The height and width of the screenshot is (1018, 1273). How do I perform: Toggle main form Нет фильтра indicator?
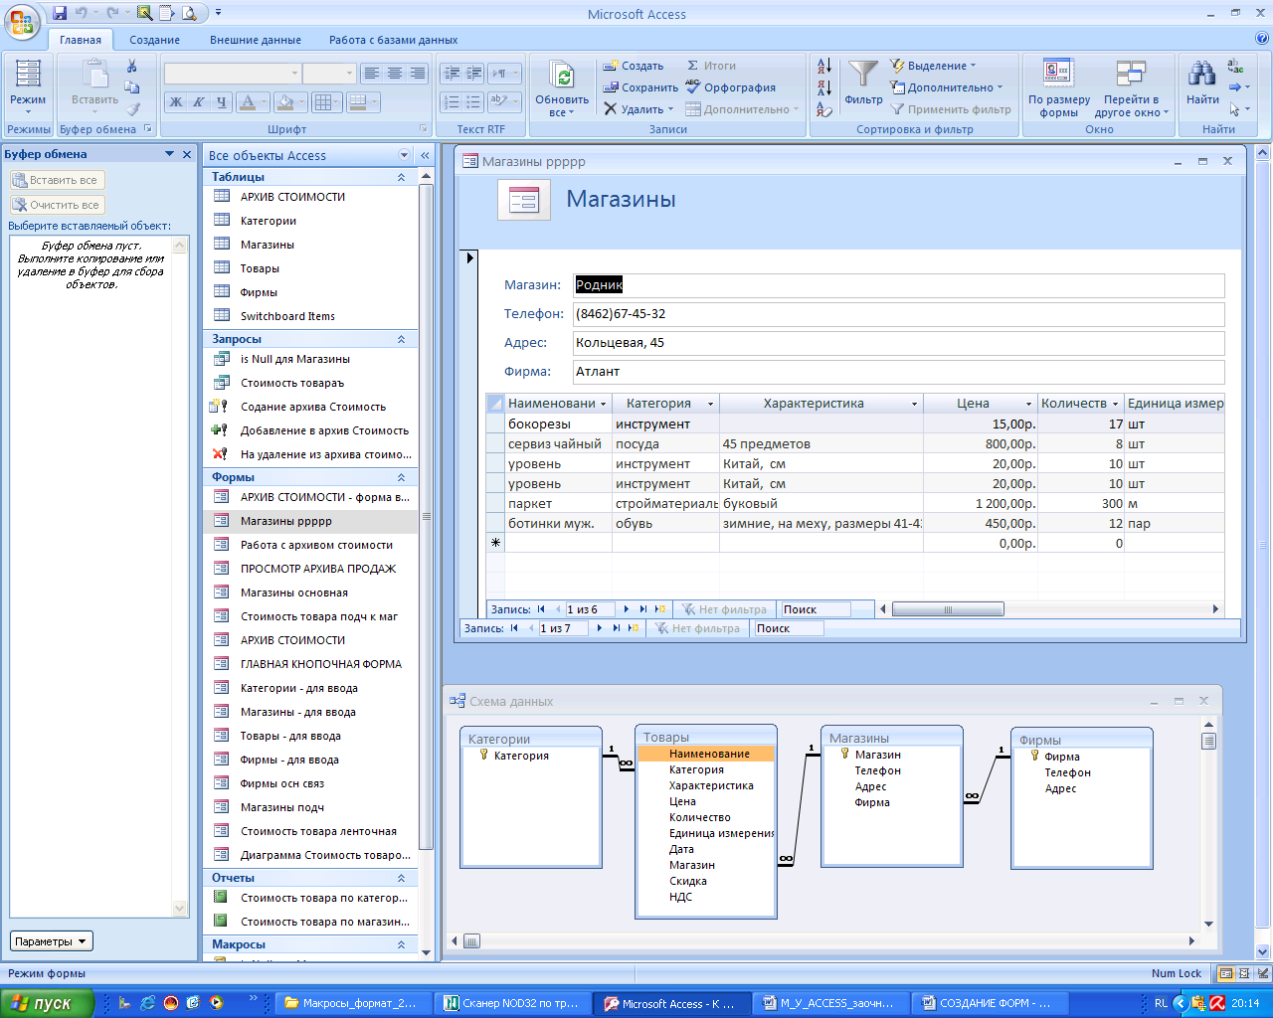coord(696,628)
